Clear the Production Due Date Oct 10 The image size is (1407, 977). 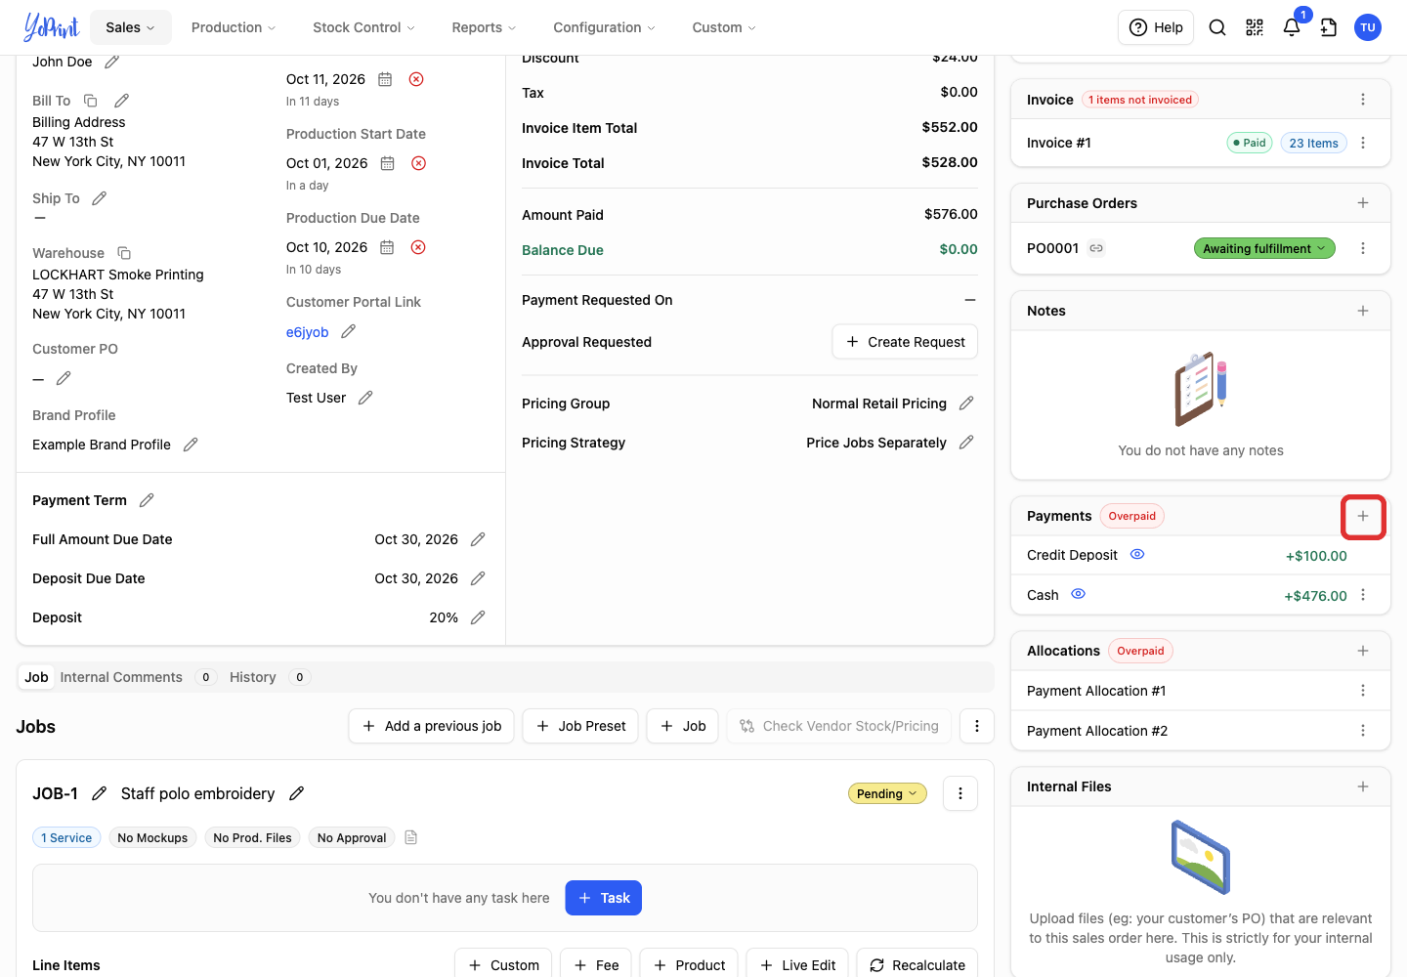click(418, 247)
